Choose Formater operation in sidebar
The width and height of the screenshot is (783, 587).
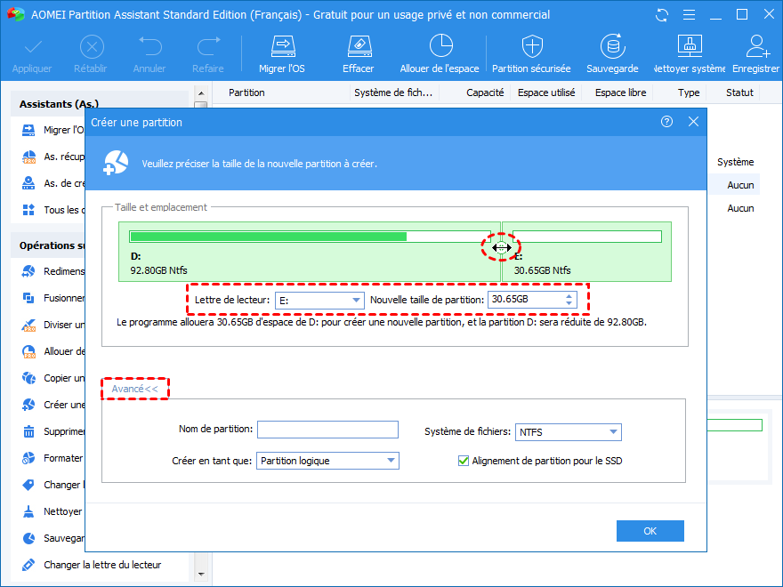[x=53, y=458]
